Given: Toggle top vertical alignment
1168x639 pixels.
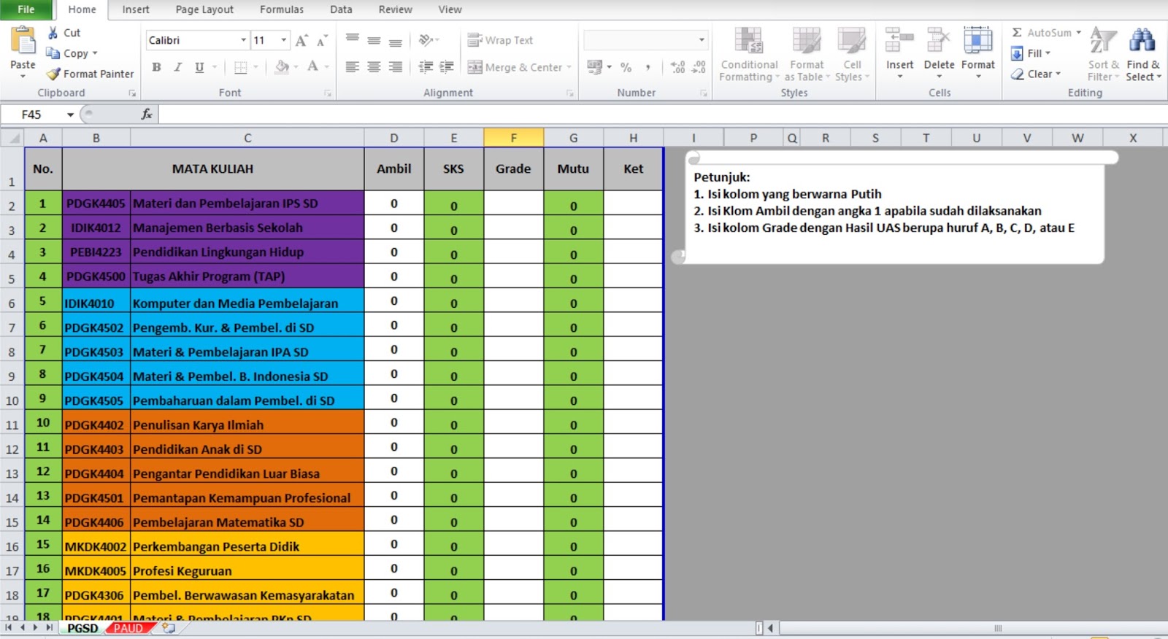Looking at the screenshot, I should click(x=352, y=40).
